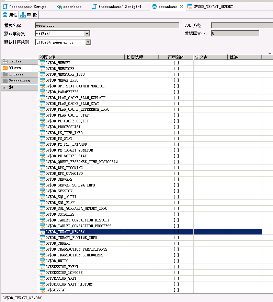The width and height of the screenshot is (273, 302).
Task: Select the GV$SESSION_WAIT_HISTORY row
Action: (x=150, y=284)
